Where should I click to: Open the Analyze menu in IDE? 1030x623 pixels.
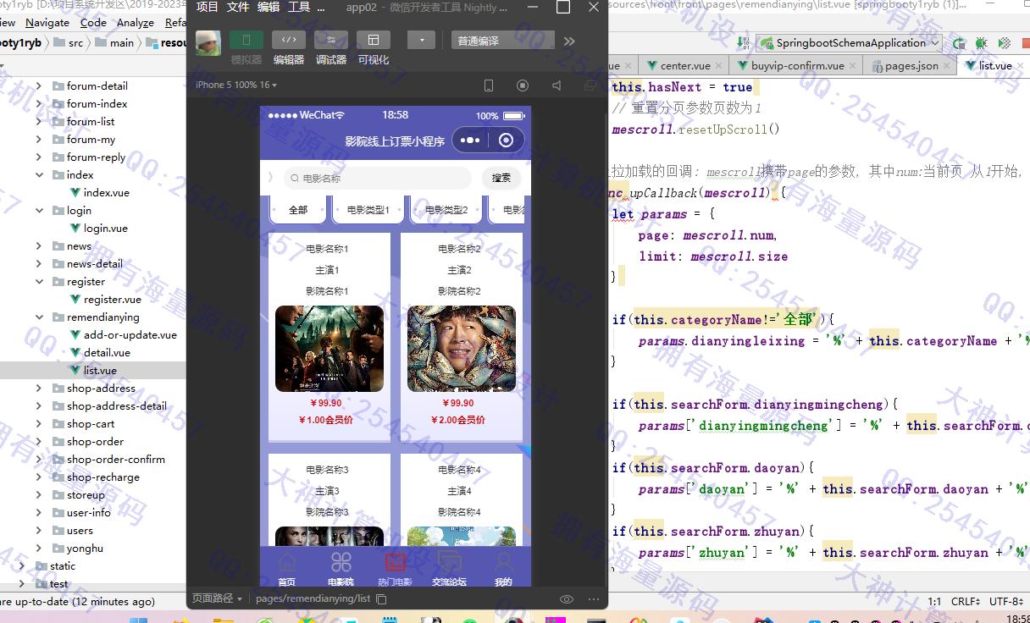[136, 23]
